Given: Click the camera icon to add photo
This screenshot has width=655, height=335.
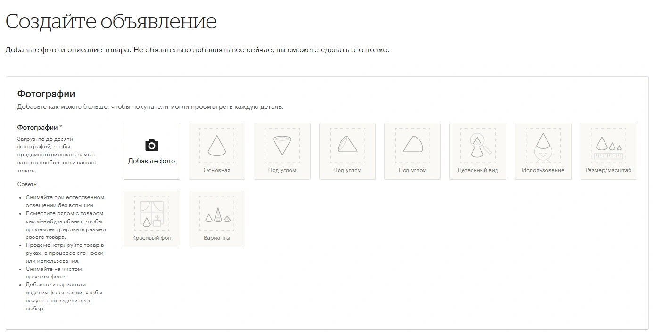Looking at the screenshot, I should click(151, 145).
